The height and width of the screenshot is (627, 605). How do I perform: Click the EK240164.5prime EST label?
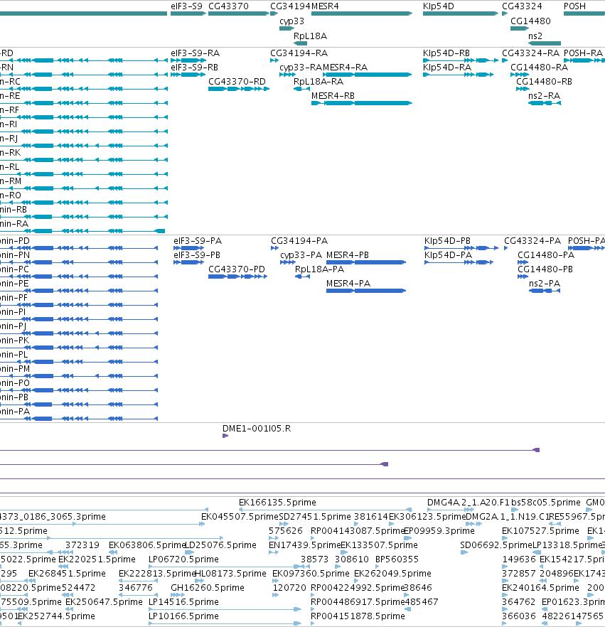click(x=540, y=588)
